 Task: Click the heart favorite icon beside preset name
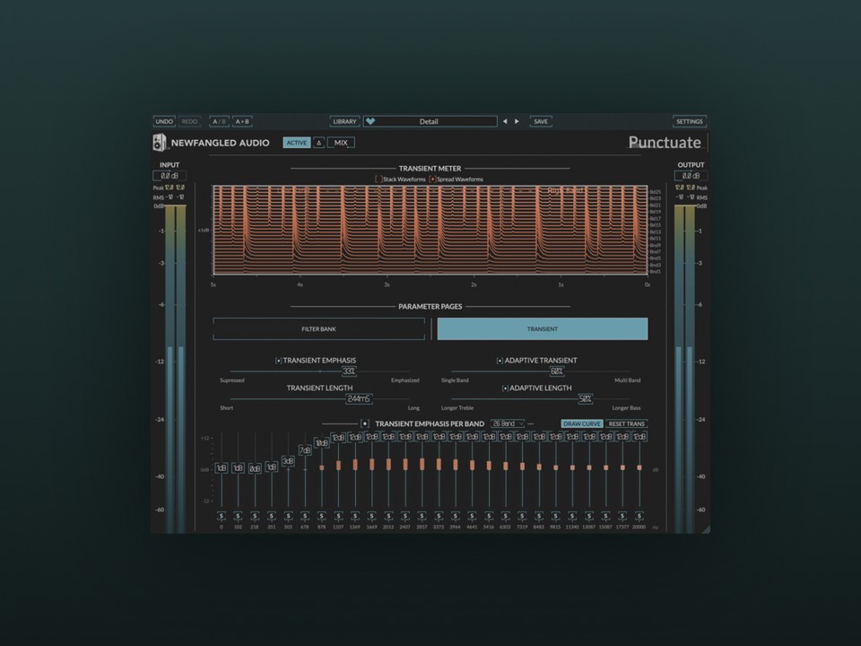pos(370,121)
